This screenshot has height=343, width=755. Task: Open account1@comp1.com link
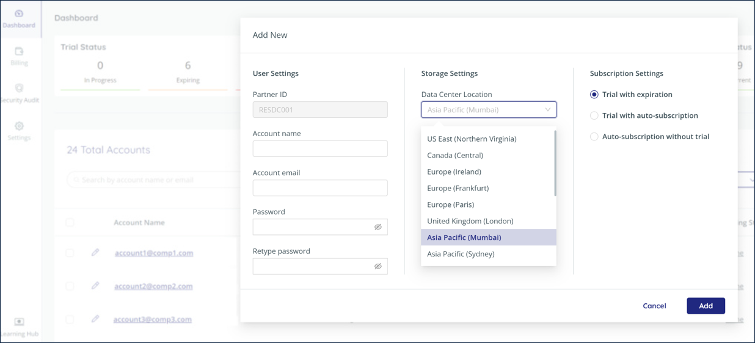tap(154, 253)
